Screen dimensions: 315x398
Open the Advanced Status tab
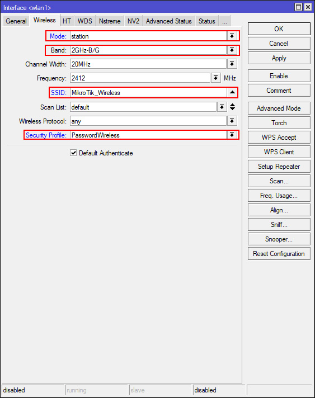tap(168, 21)
